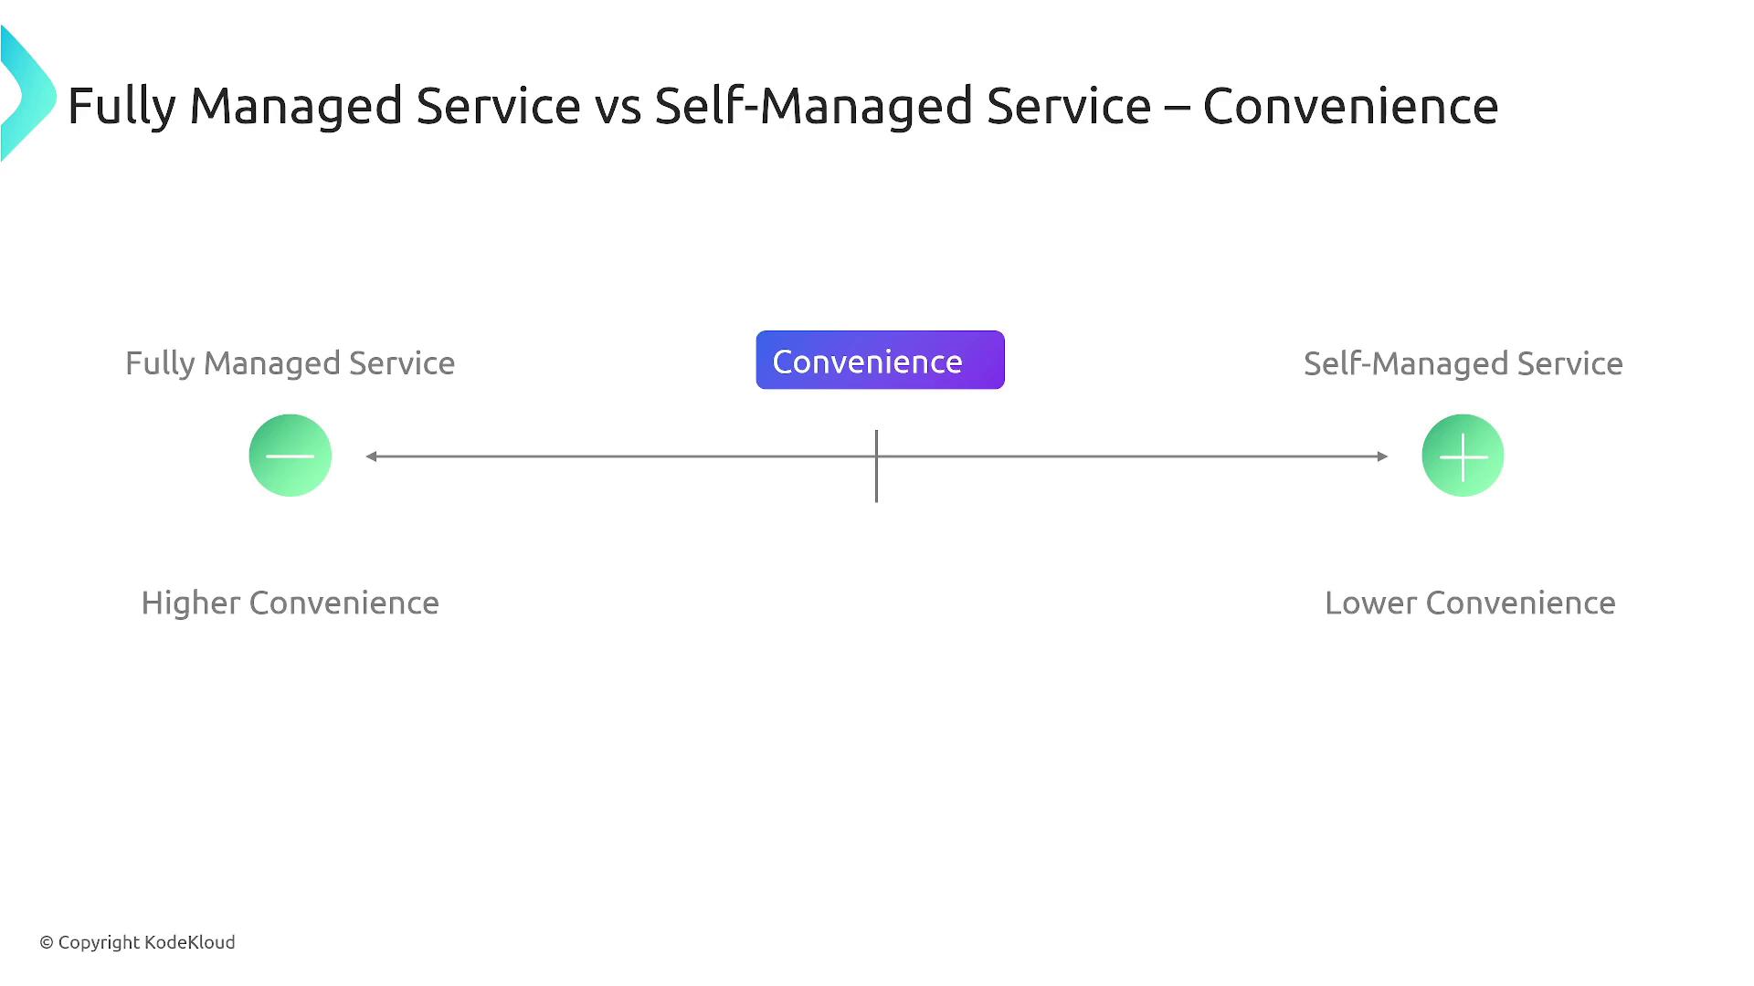Click the Fully Managed Service label above minus
1754x986 pixels.
pos(290,363)
